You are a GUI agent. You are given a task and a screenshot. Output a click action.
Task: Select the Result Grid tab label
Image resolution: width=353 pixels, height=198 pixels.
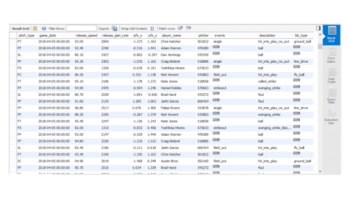20,29
